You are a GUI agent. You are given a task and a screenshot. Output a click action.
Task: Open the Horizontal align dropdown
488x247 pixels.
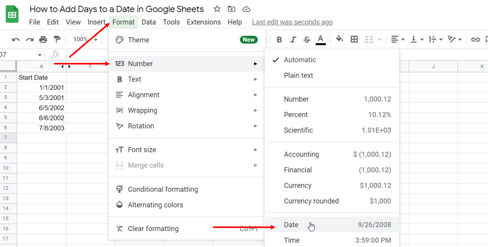397,40
